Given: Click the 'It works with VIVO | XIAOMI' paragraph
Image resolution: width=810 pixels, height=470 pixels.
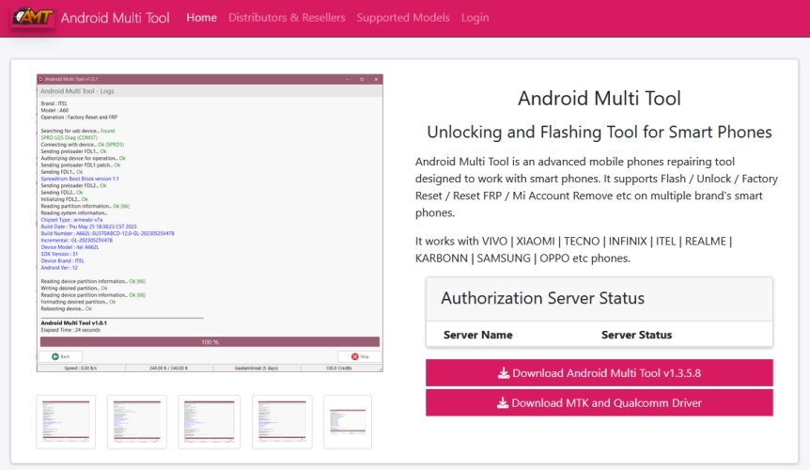Looking at the screenshot, I should click(x=573, y=249).
